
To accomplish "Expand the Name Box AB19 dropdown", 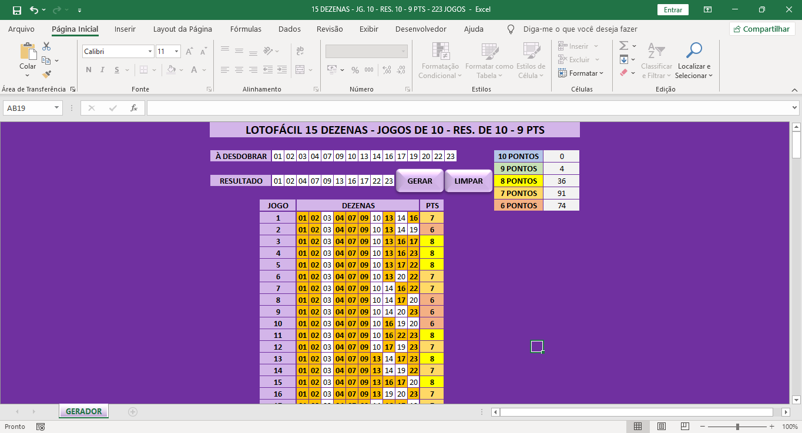I will pyautogui.click(x=56, y=108).
